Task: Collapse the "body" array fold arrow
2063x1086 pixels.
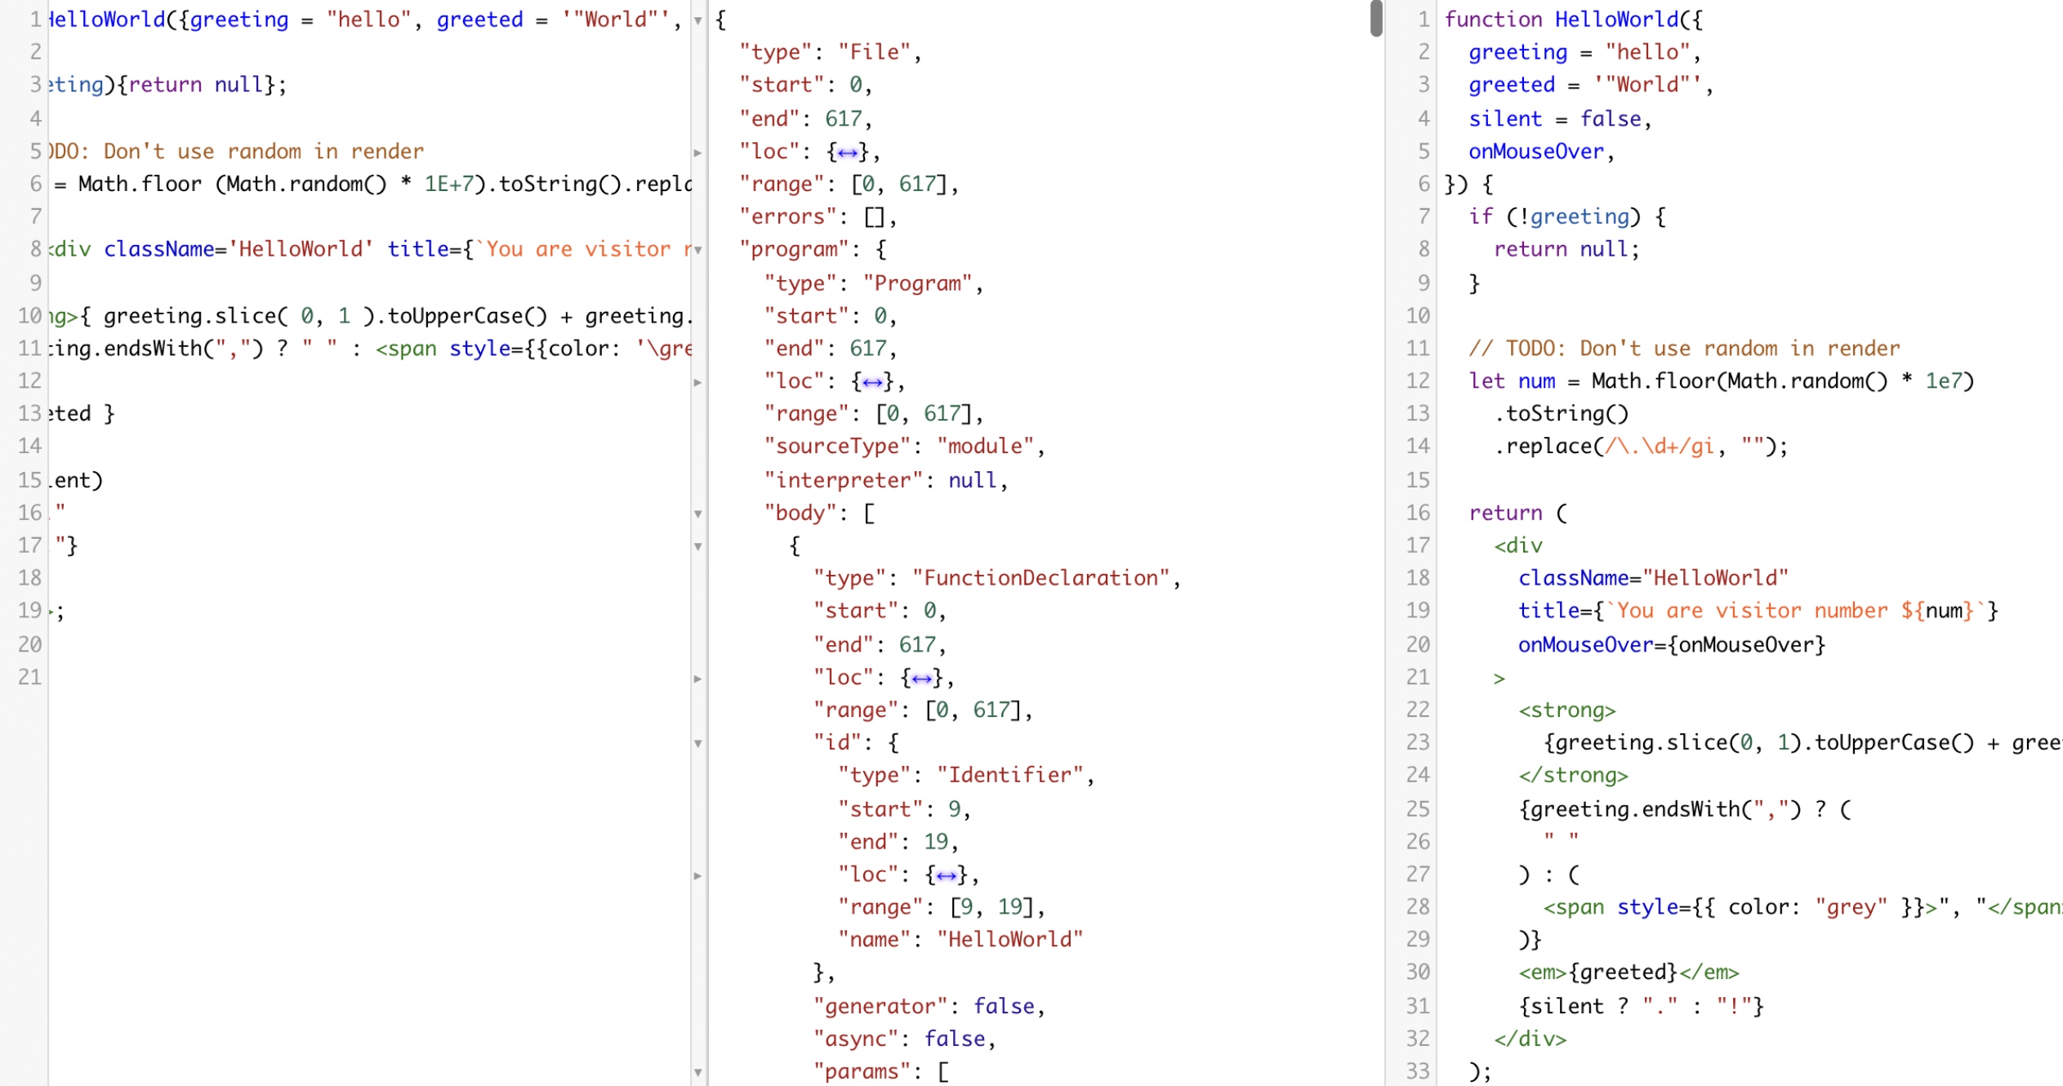Action: coord(697,514)
